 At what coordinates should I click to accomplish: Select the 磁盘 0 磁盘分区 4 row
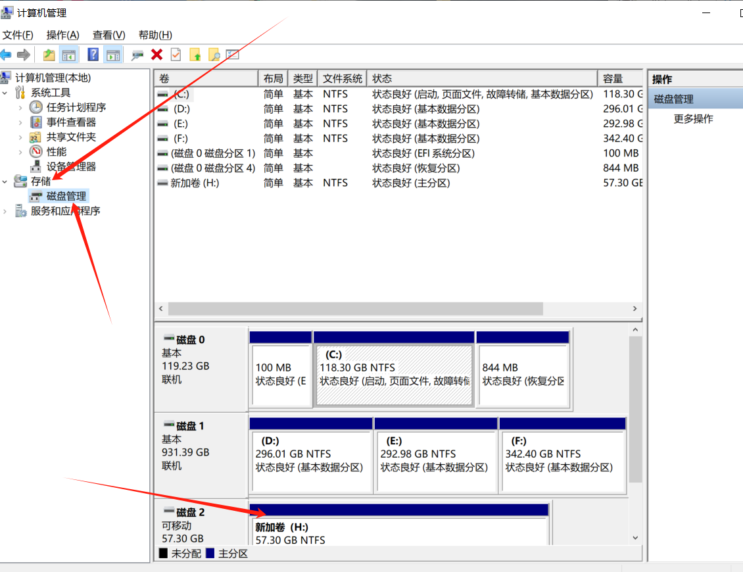[x=398, y=168]
